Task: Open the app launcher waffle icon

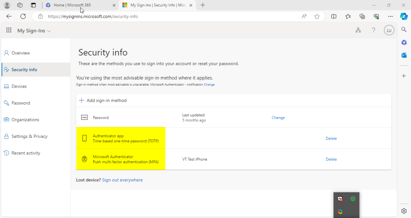Action: point(9,30)
